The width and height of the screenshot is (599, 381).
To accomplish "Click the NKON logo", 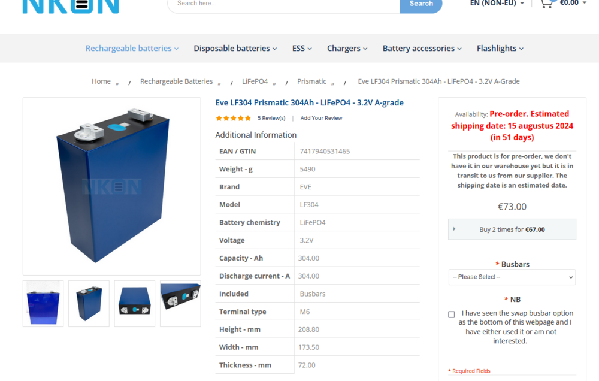I will [71, 7].
